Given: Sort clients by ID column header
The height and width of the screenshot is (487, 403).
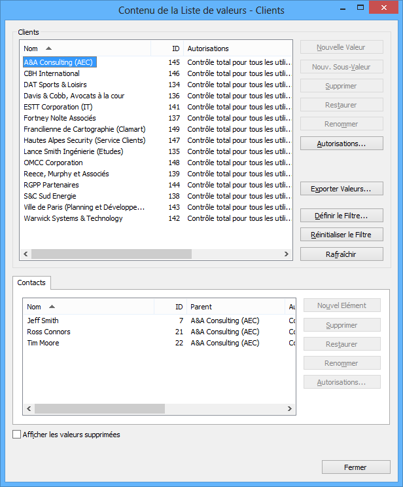Looking at the screenshot, I should tap(167, 49).
